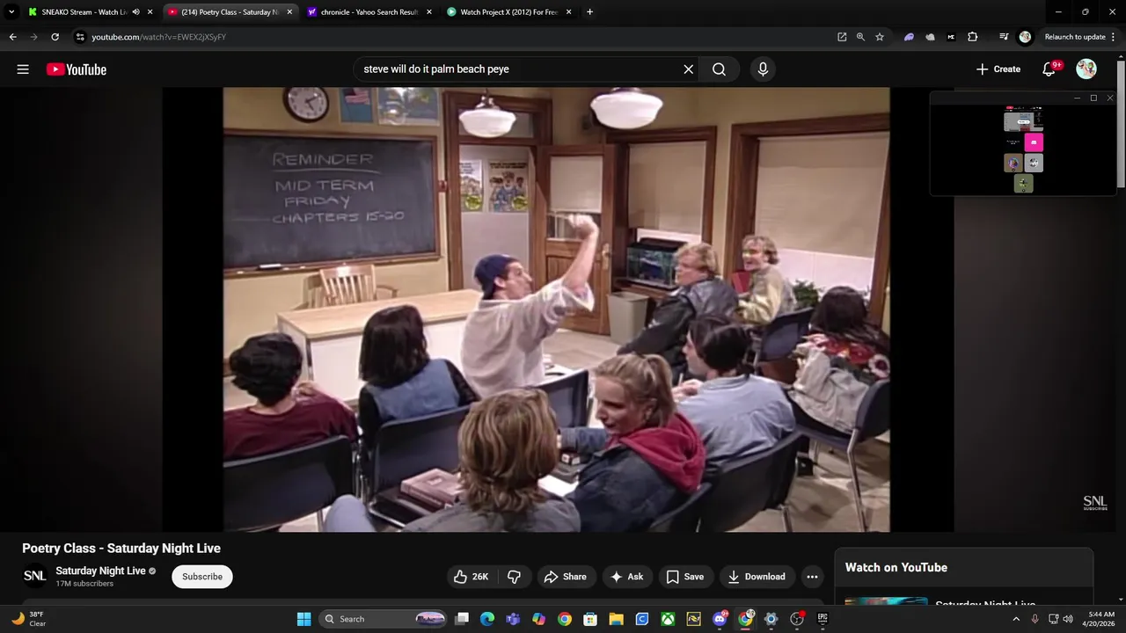The width and height of the screenshot is (1126, 633).
Task: Maximize the small floating overlay window
Action: [x=1093, y=98]
